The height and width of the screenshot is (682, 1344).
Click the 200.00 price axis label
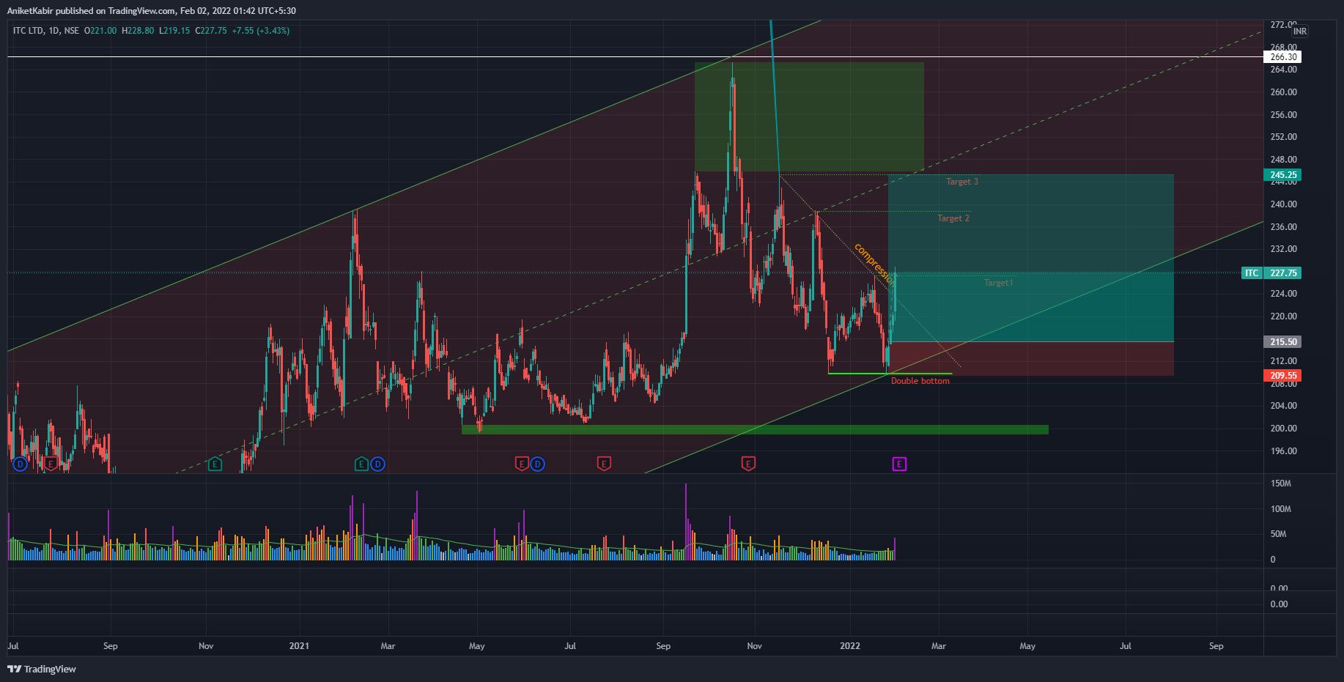tap(1284, 429)
